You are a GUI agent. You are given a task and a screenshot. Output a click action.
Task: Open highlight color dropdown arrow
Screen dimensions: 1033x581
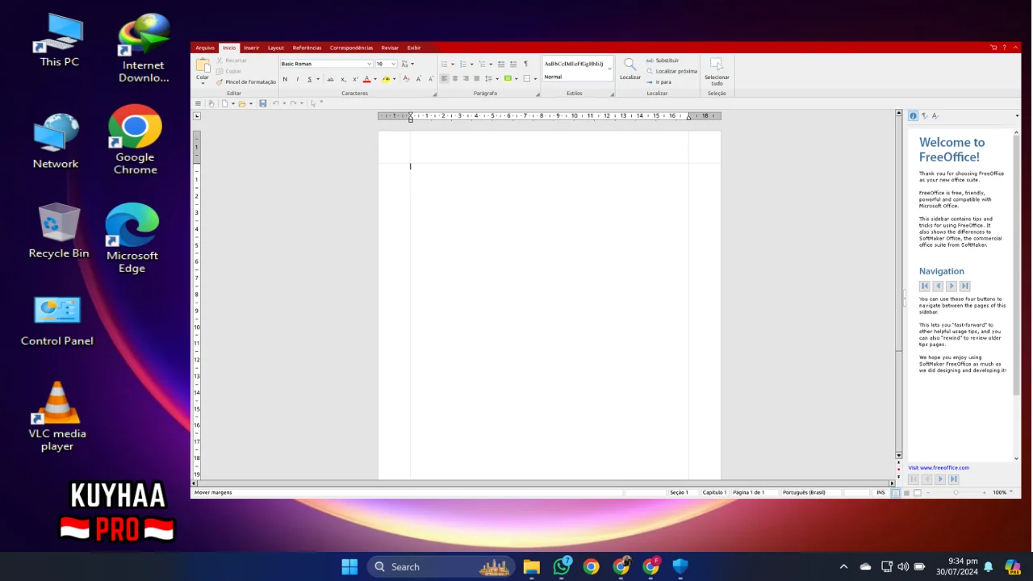395,79
